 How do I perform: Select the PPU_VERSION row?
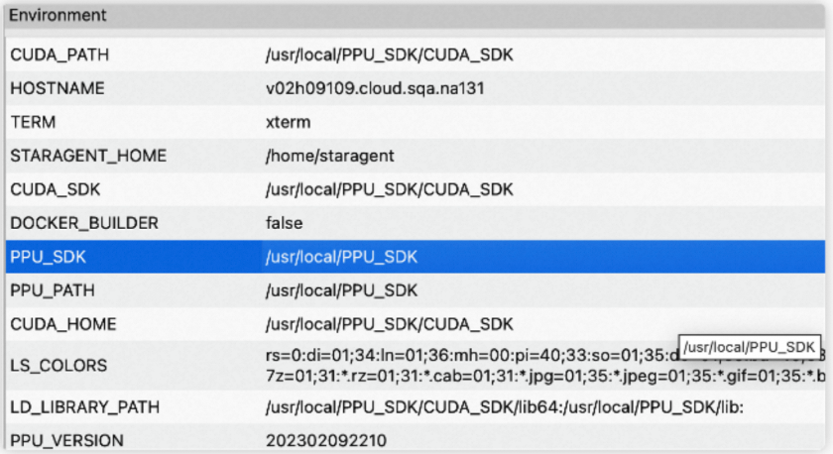[65, 439]
